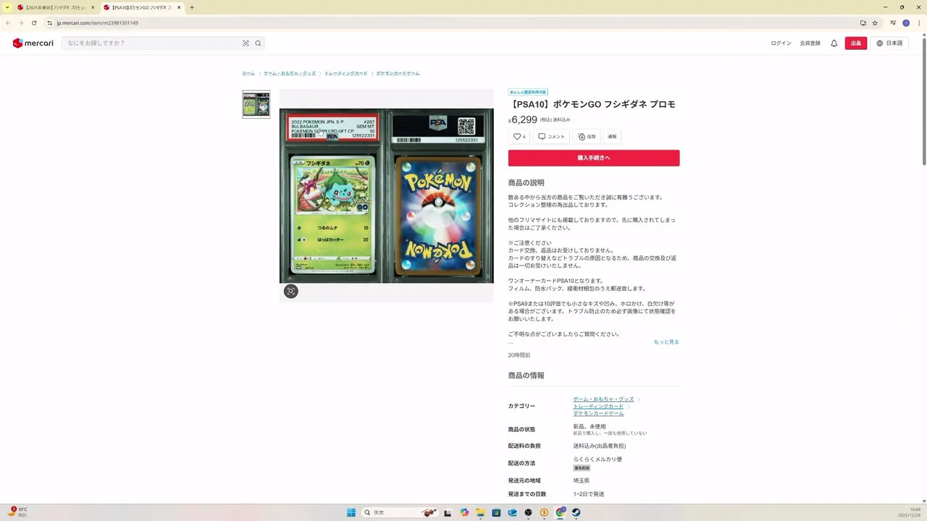Close the PSA10 ポケモンGO tab
Image resolution: width=927 pixels, height=521 pixels.
pos(180,7)
